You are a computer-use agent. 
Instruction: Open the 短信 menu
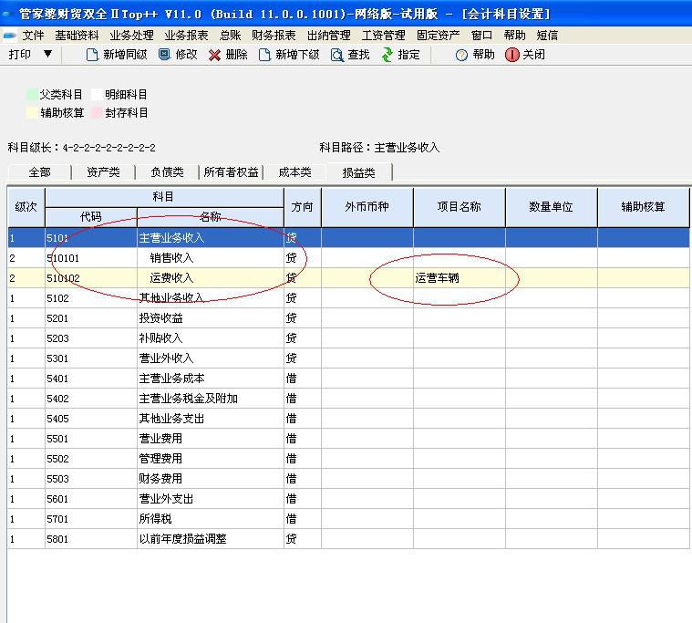pyautogui.click(x=547, y=36)
